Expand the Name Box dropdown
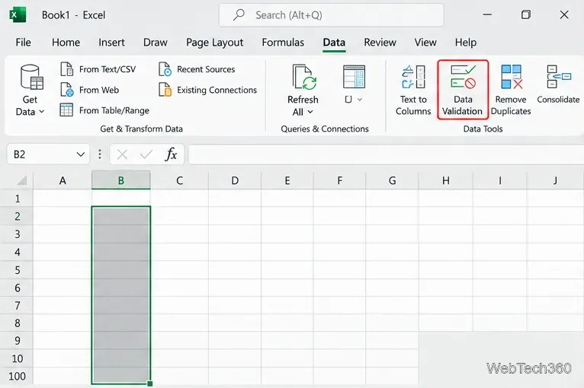This screenshot has height=388, width=584. 81,154
